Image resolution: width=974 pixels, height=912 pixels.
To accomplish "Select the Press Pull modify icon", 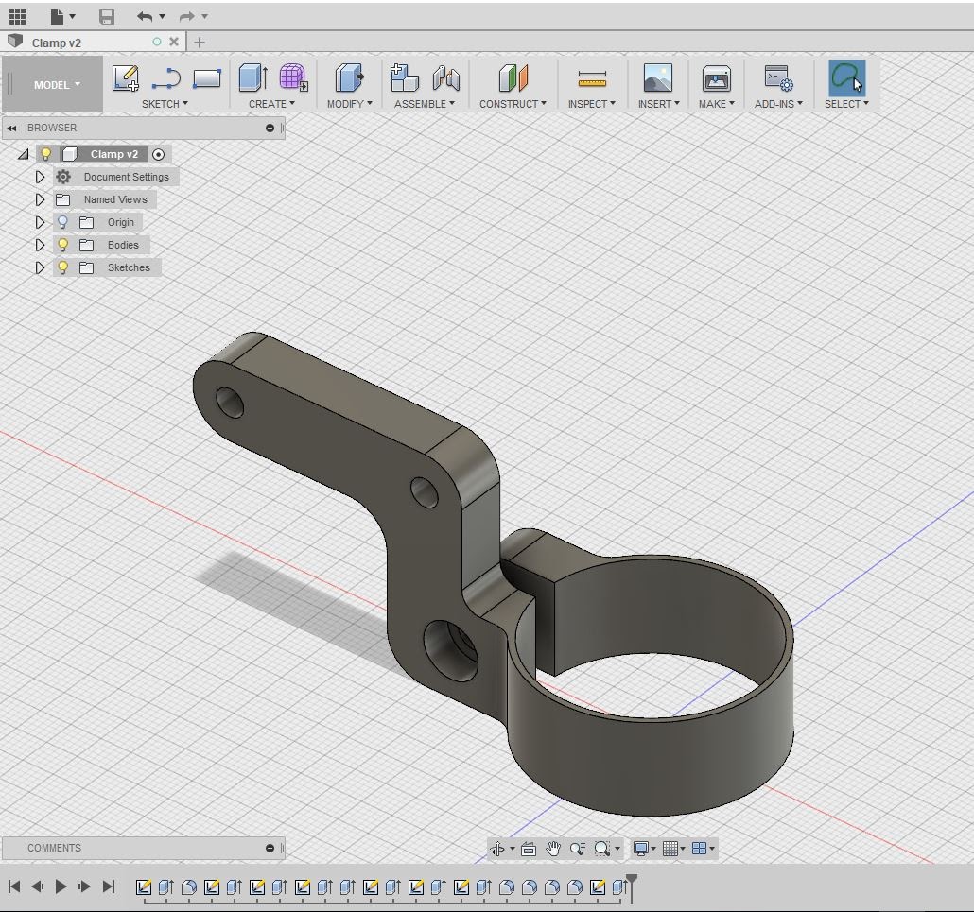I will click(349, 78).
